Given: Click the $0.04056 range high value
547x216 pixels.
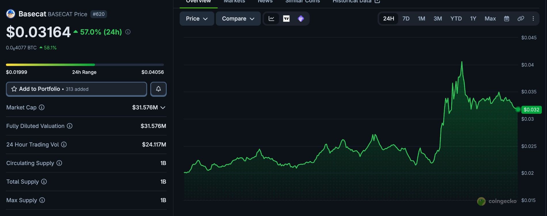Looking at the screenshot, I should (x=153, y=72).
